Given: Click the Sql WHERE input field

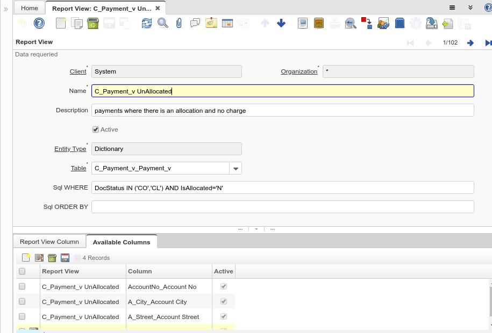Looking at the screenshot, I should pyautogui.click(x=282, y=187).
